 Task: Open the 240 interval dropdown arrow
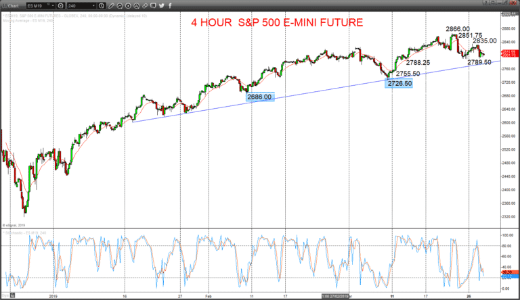click(93, 5)
